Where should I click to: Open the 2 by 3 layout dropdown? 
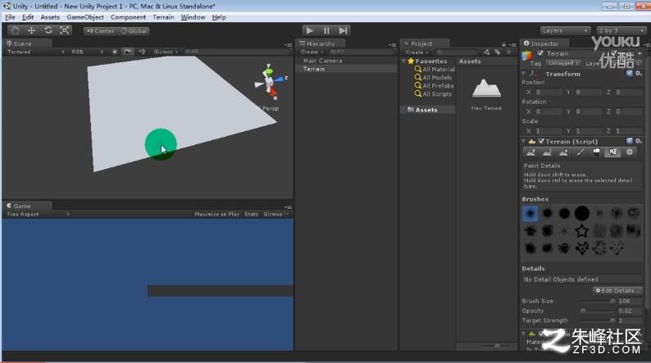click(621, 30)
